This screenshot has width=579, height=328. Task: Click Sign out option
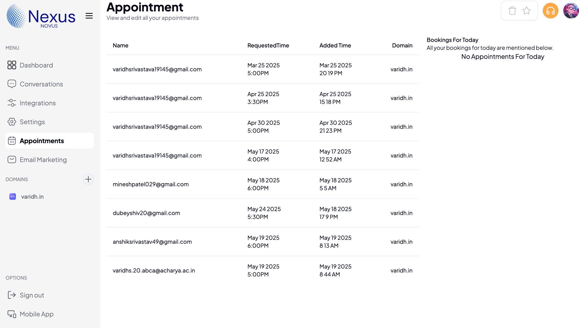32,295
